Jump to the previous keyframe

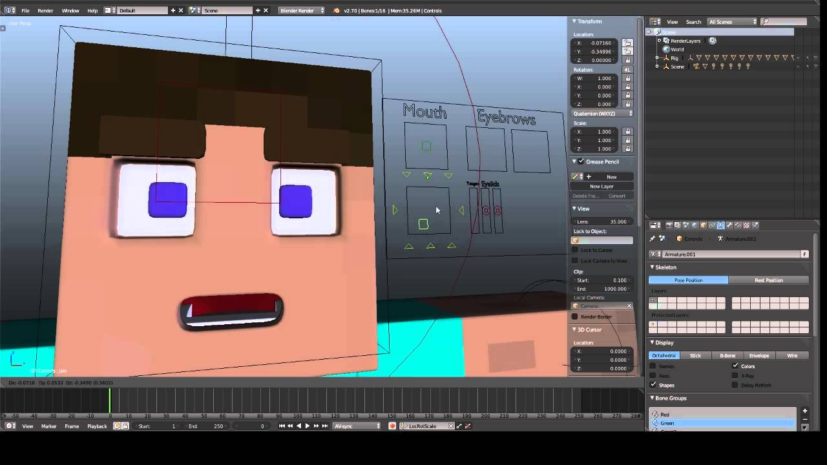(x=290, y=426)
